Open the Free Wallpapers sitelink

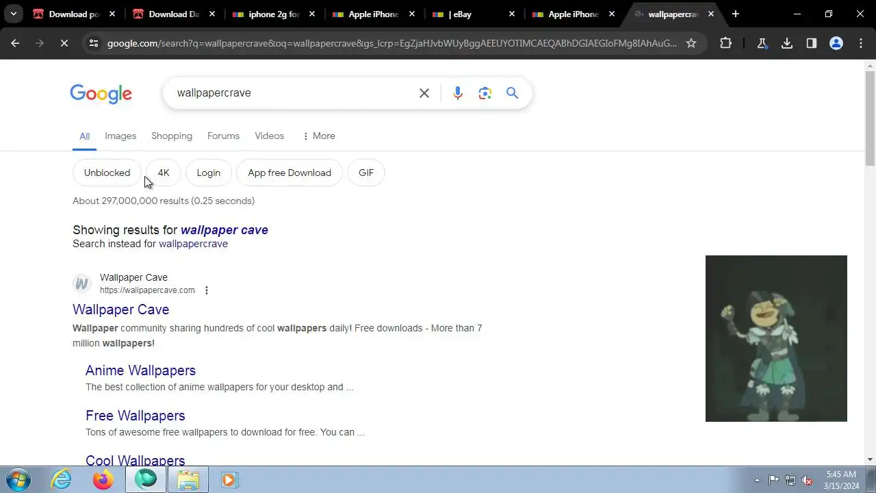[135, 416]
